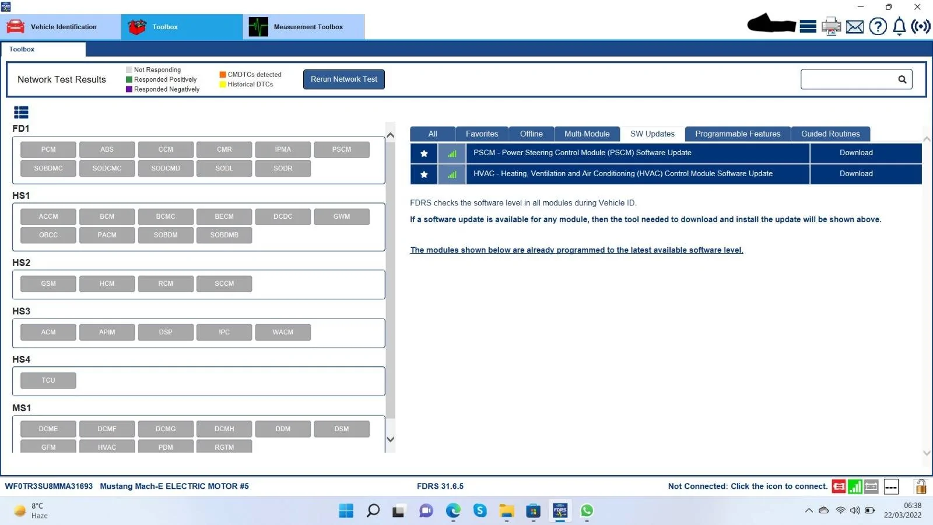Select the IPMA module button
Screen dimensions: 933x525
point(283,150)
